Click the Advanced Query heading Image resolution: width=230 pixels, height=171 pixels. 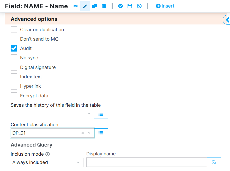pos(32,145)
